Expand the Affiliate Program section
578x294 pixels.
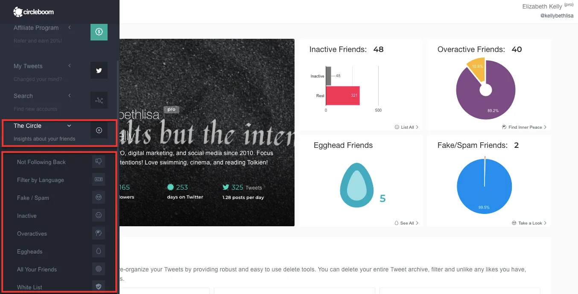point(69,28)
